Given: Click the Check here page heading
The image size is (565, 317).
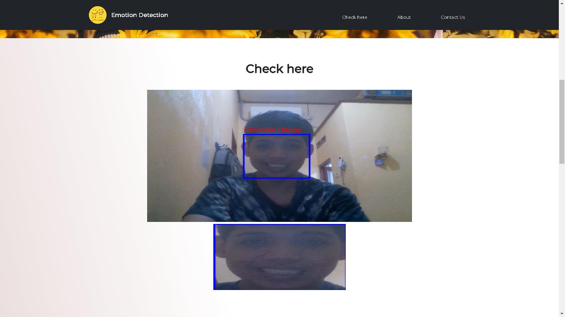Looking at the screenshot, I should 279,69.
